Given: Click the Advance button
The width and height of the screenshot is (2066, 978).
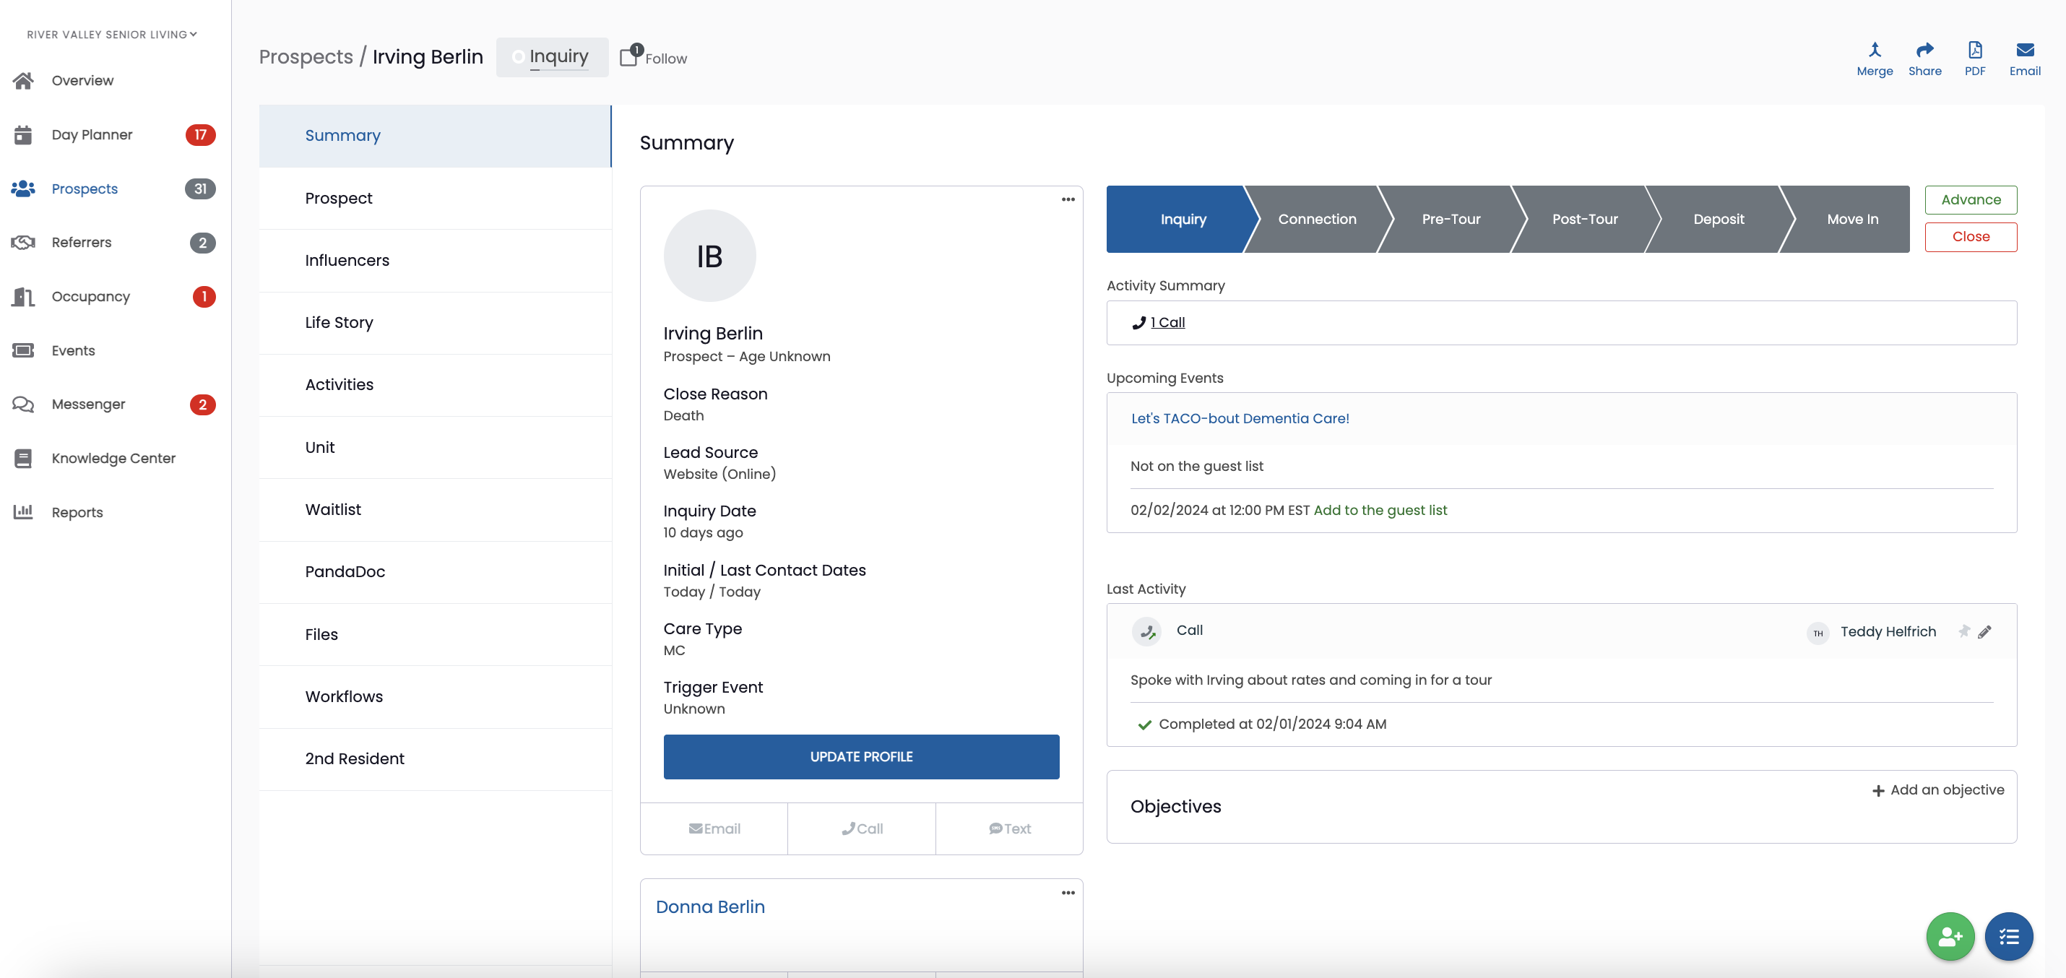Looking at the screenshot, I should click(x=1971, y=200).
